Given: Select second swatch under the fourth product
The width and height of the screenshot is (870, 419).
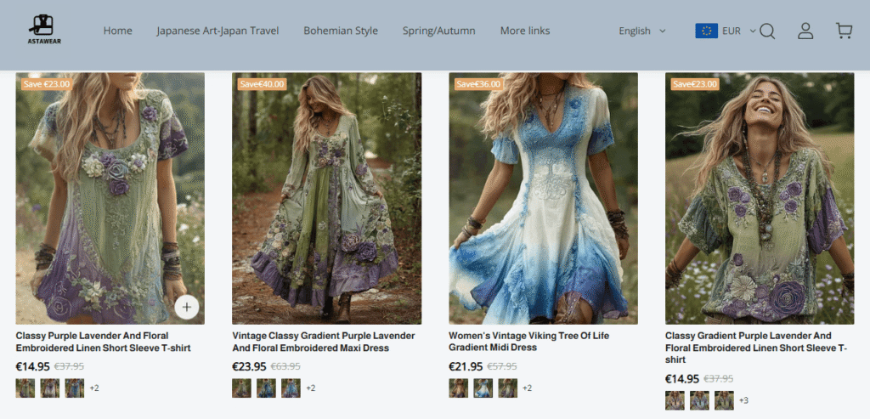Looking at the screenshot, I should click(700, 400).
